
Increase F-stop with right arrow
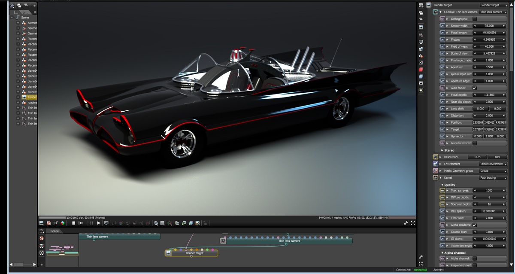click(505, 40)
